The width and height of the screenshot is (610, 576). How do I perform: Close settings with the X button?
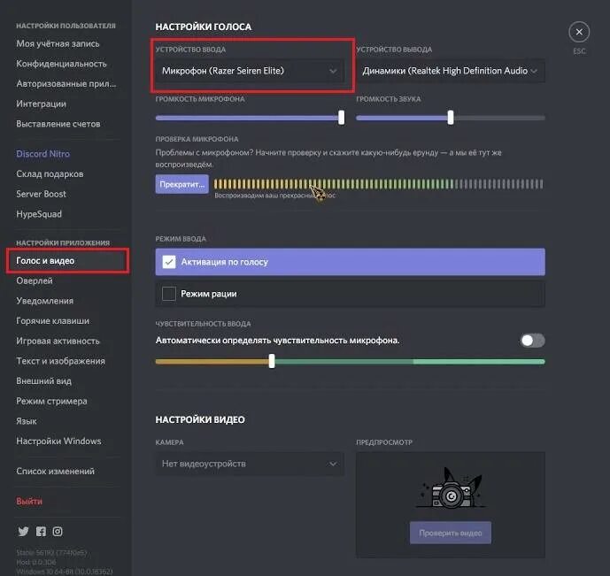tap(579, 32)
